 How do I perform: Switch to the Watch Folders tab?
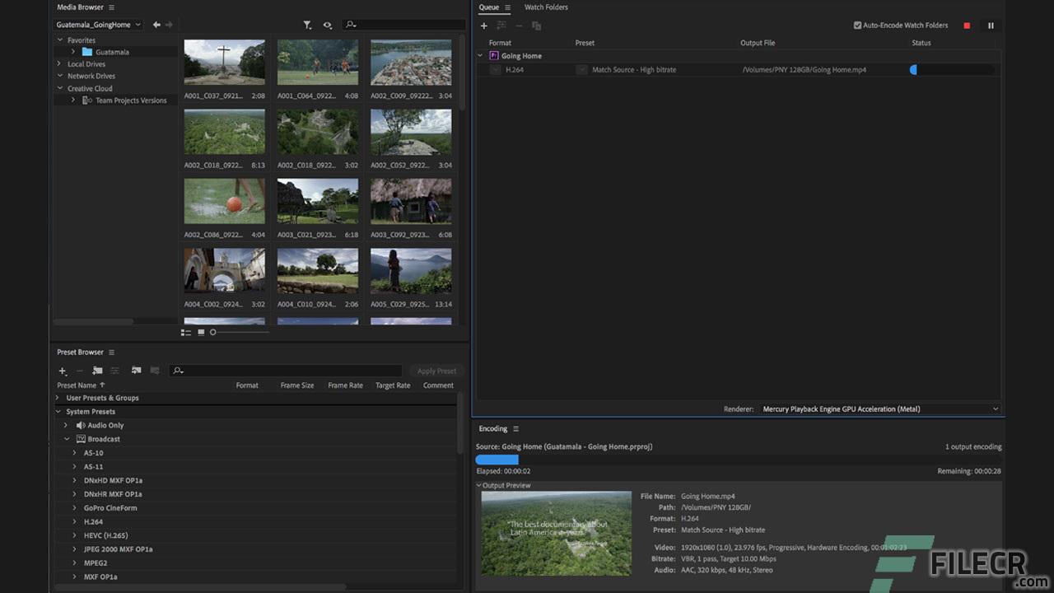(x=546, y=7)
